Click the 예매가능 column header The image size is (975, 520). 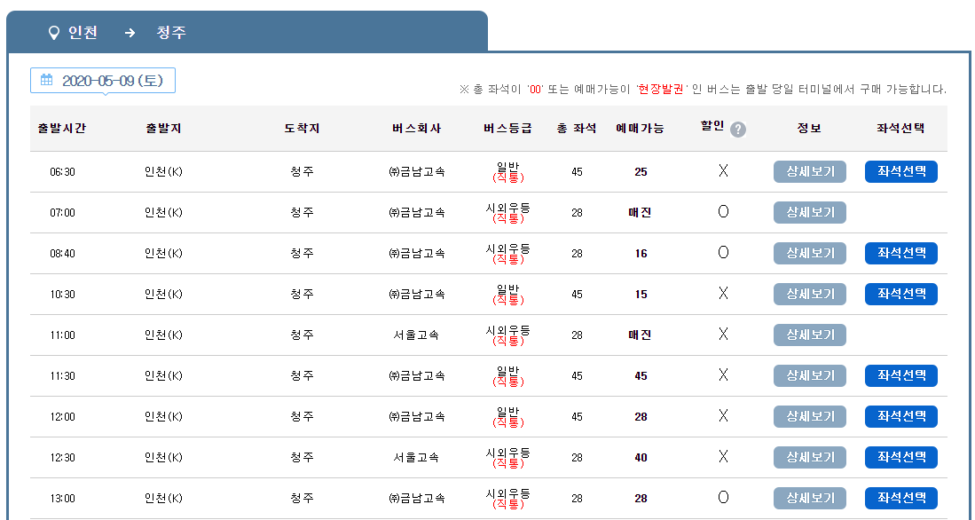pos(640,128)
